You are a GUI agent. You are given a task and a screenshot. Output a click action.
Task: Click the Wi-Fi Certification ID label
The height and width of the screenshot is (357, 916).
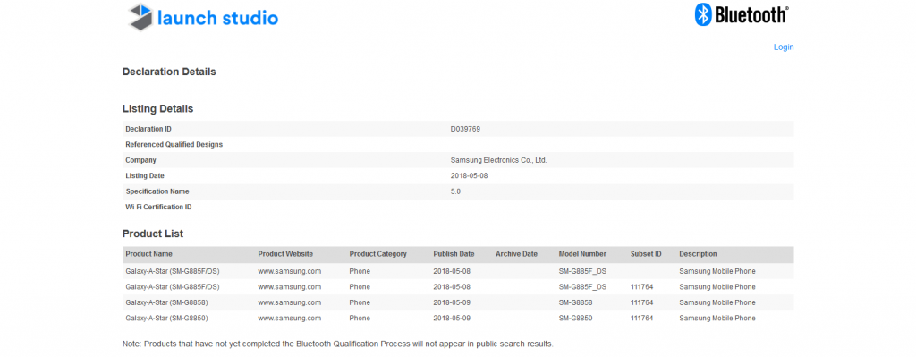pos(159,207)
